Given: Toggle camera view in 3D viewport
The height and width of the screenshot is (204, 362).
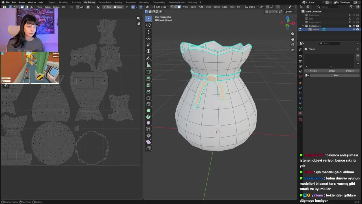Looking at the screenshot, I should (293, 45).
